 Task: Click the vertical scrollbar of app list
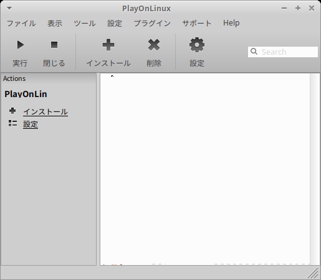[x=315, y=169]
